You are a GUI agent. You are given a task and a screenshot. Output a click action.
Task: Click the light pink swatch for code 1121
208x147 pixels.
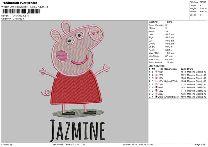pyautogui.click(x=156, y=84)
